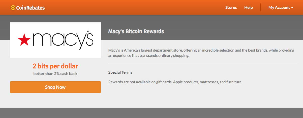
Task: Click the CoinRebates circular arrow logo icon
Action: click(13, 8)
